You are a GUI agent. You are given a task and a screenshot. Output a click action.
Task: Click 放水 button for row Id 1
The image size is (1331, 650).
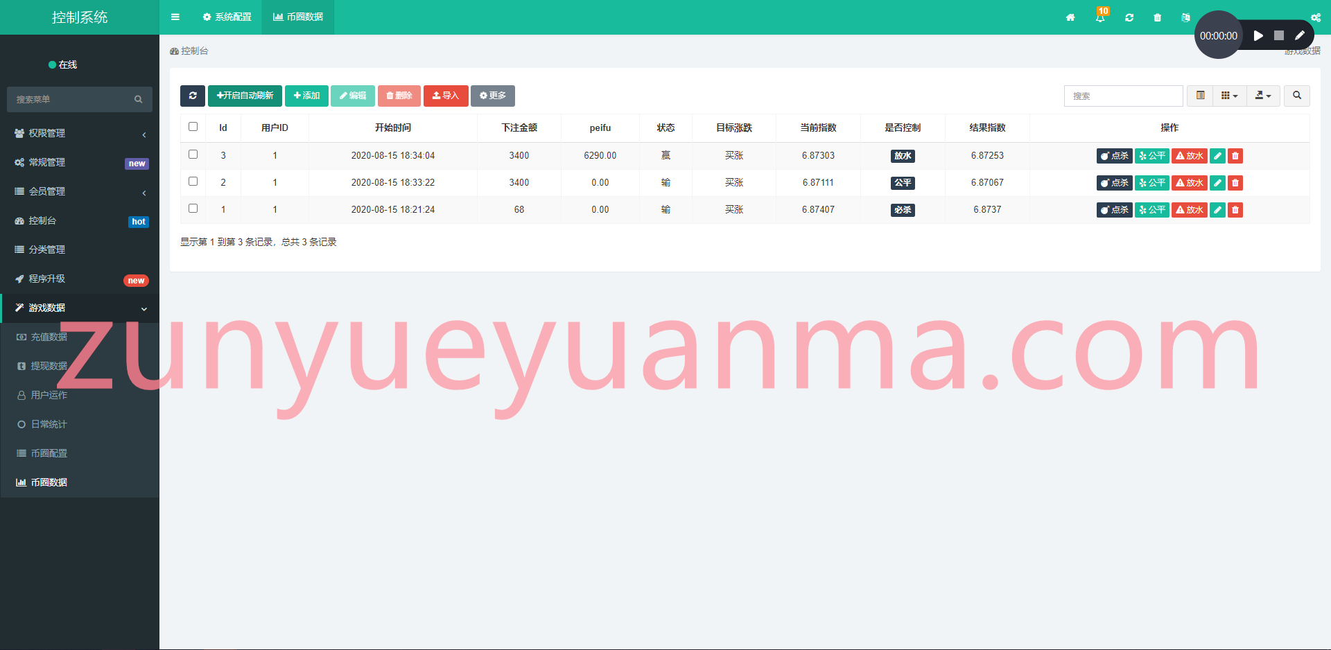(1190, 210)
